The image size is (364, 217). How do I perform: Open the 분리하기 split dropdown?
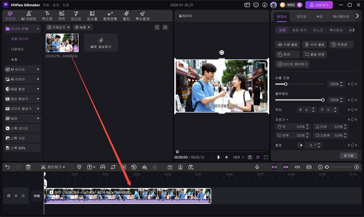pos(53,167)
